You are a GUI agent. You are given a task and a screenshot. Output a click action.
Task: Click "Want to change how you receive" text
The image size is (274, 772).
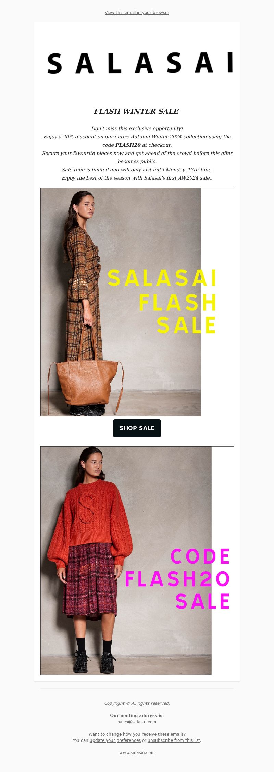(x=137, y=734)
